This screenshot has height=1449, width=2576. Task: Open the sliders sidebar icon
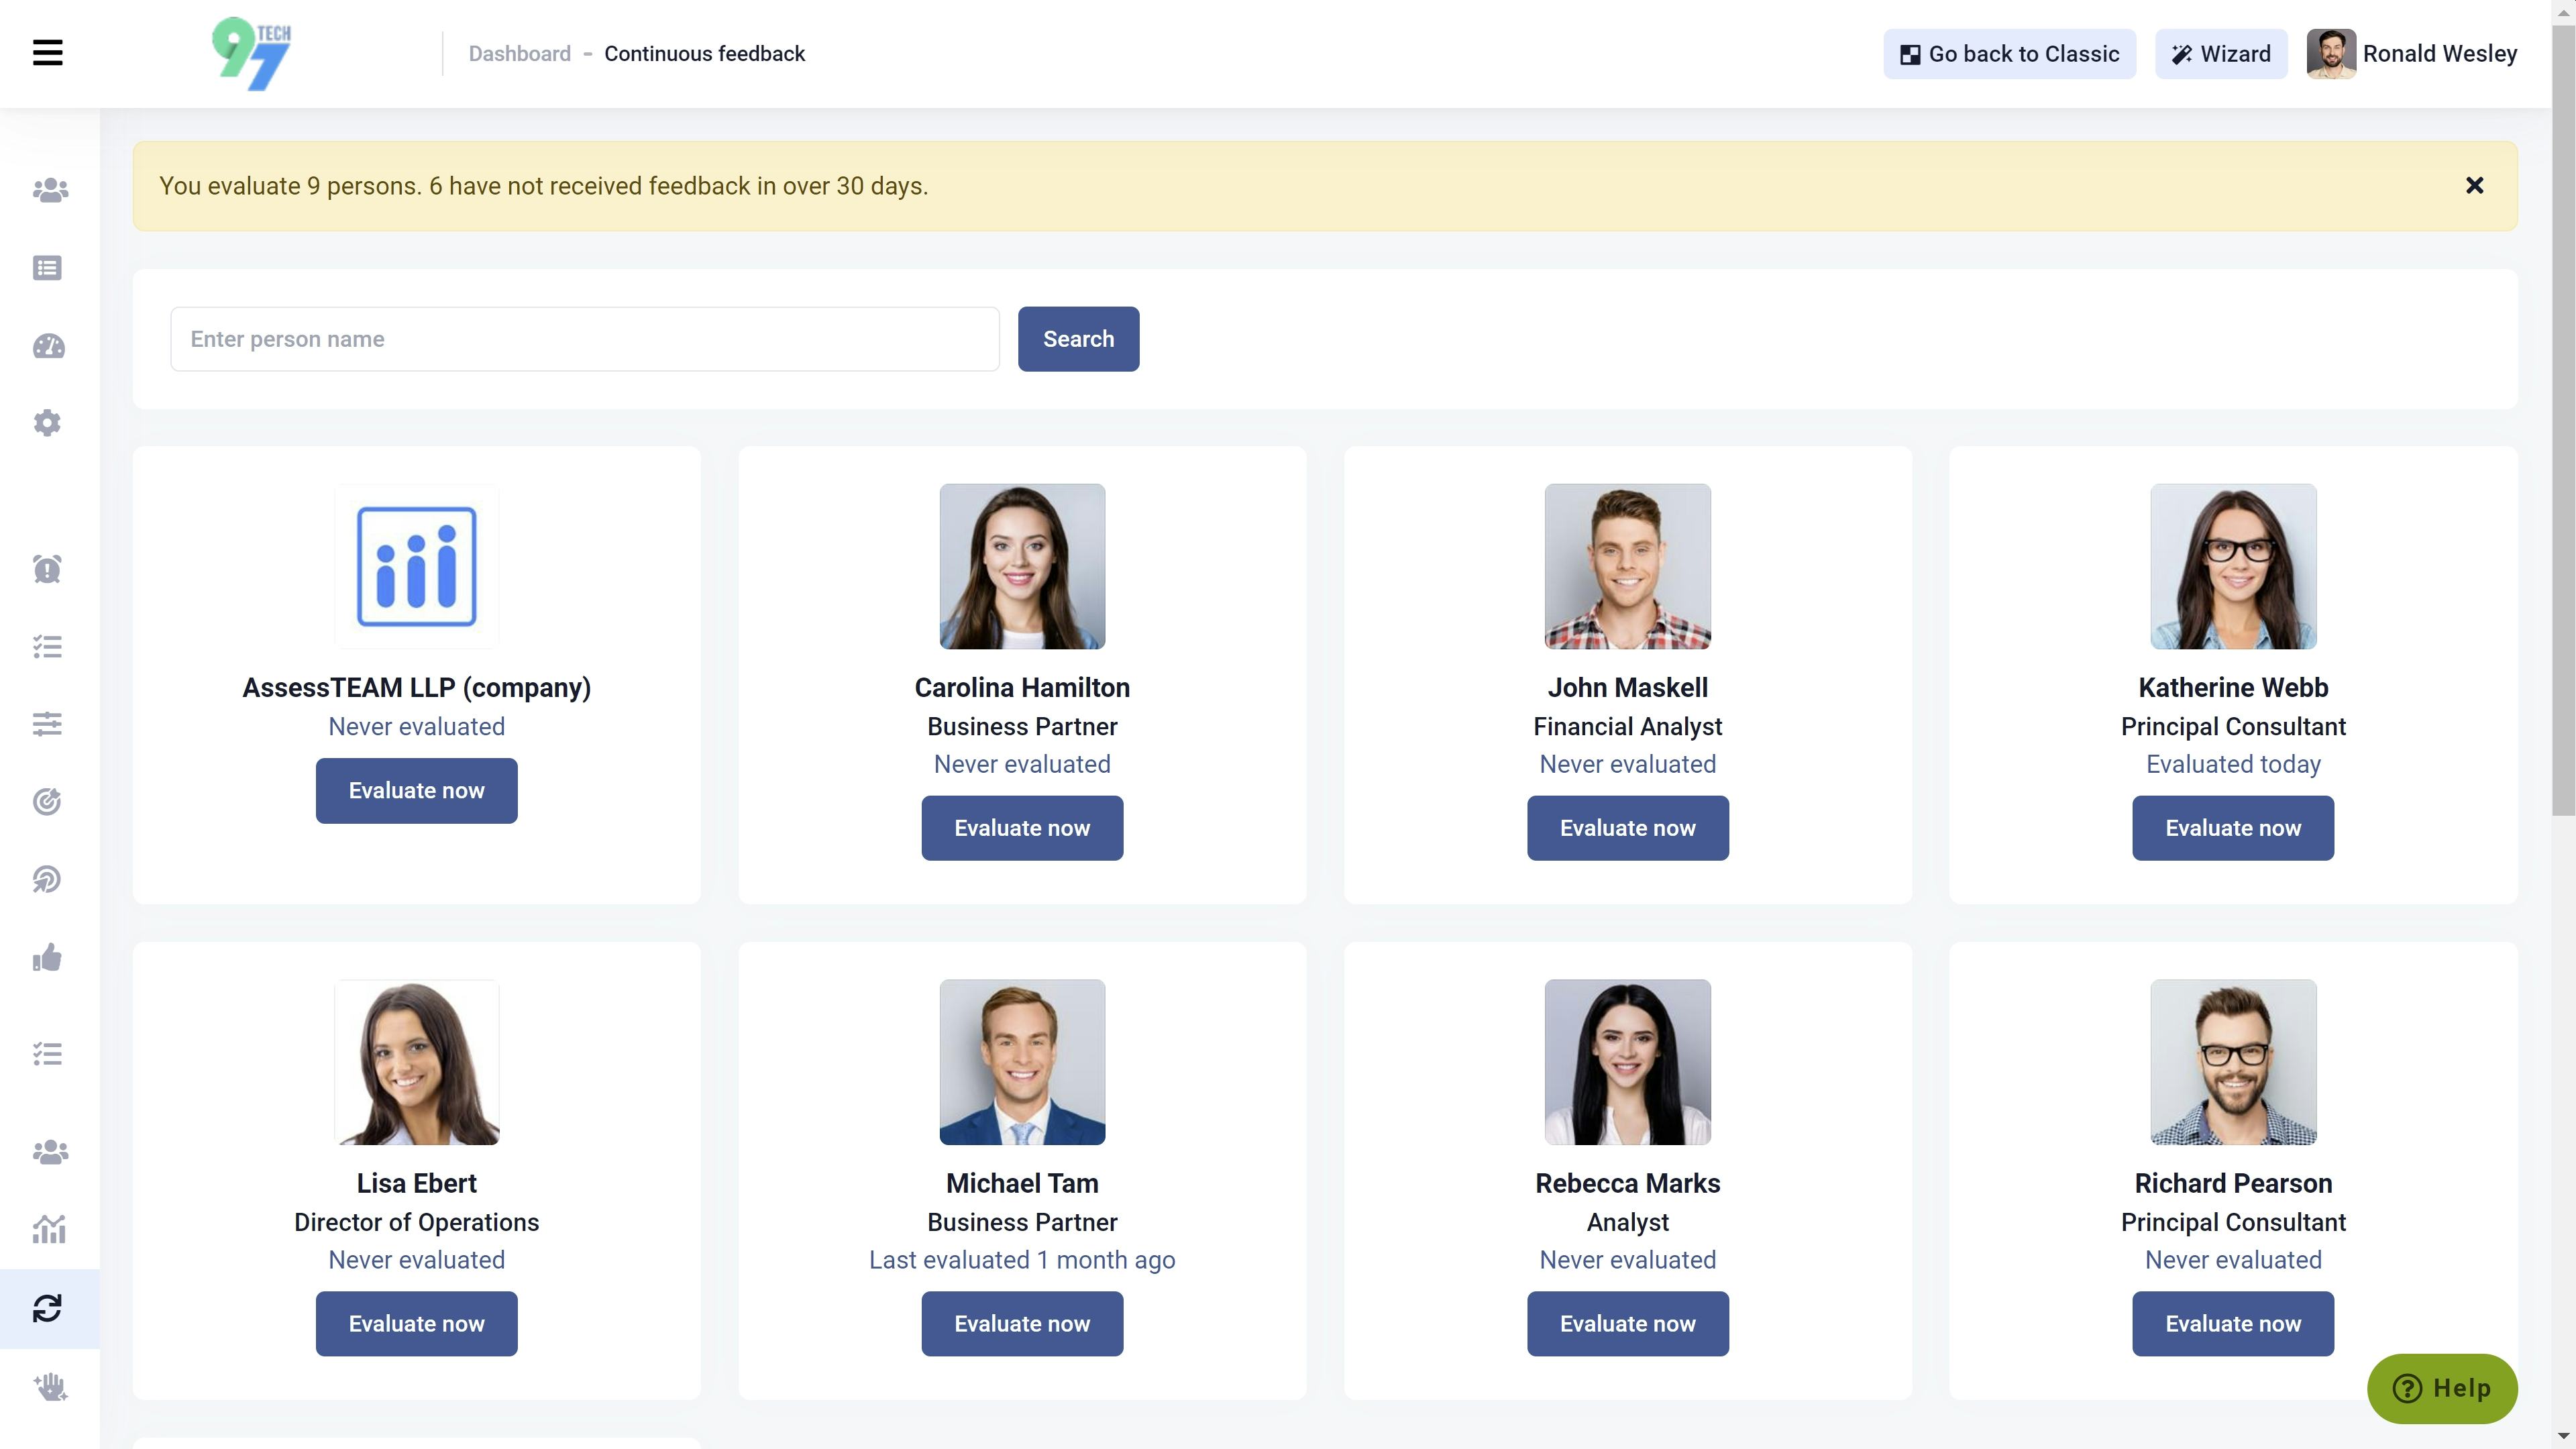[47, 723]
